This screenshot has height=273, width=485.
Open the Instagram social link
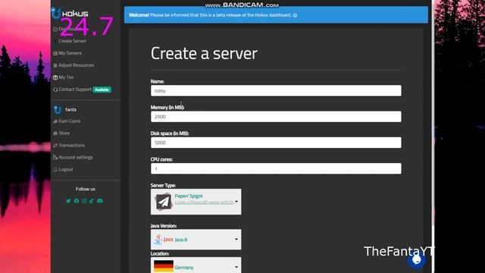(x=84, y=201)
